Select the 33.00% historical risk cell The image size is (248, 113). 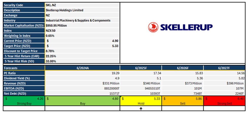[x=82, y=61]
